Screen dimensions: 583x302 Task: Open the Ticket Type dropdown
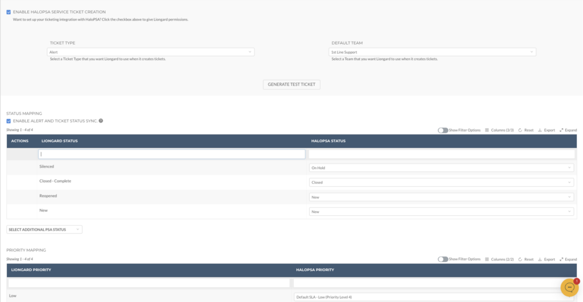click(150, 52)
